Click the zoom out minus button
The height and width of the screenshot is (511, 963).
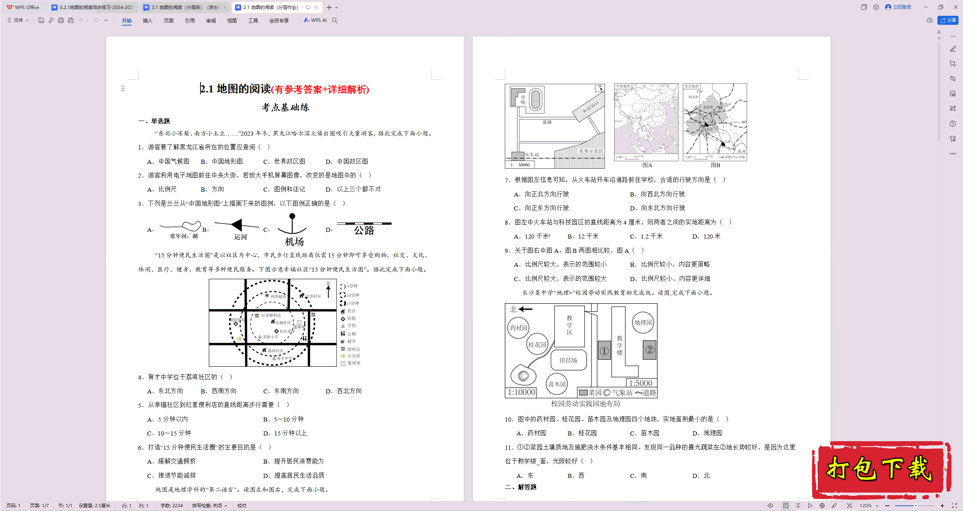(887, 506)
